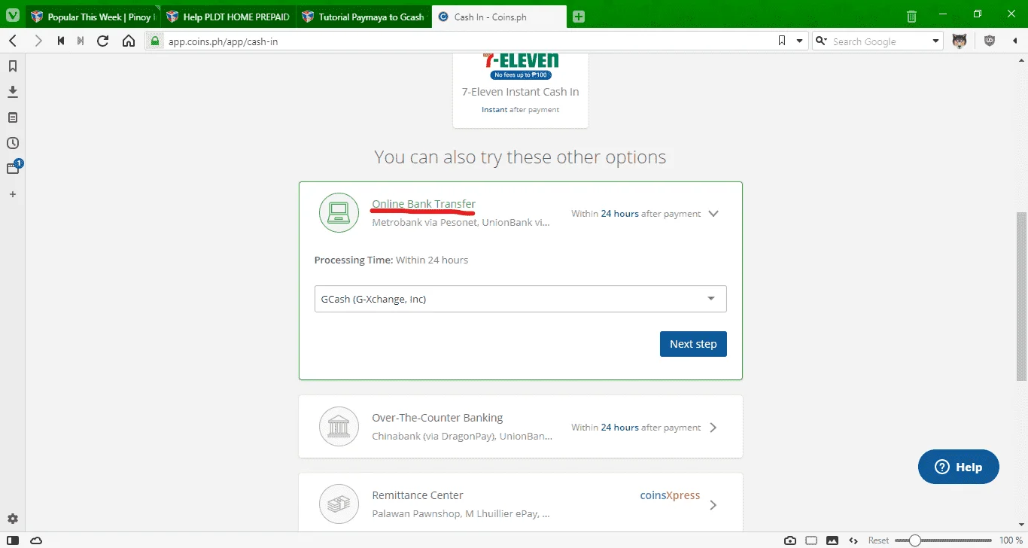
Task: Open the Bookmarks panel
Action: tap(13, 66)
